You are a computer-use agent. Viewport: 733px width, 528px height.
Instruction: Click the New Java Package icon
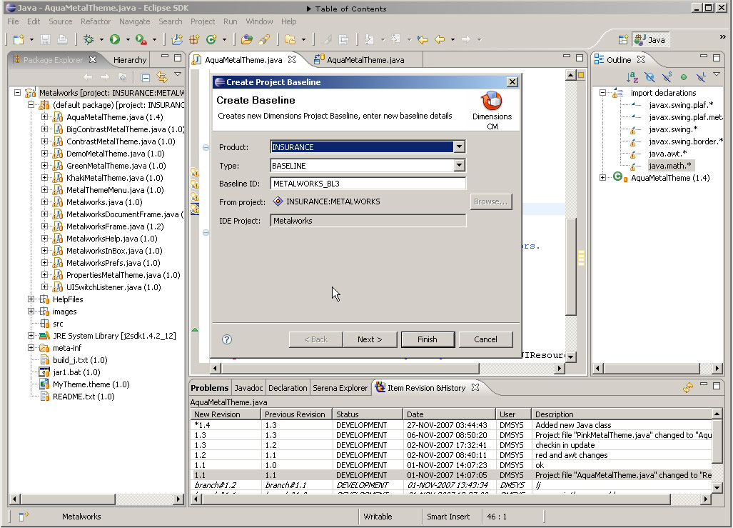pos(194,40)
